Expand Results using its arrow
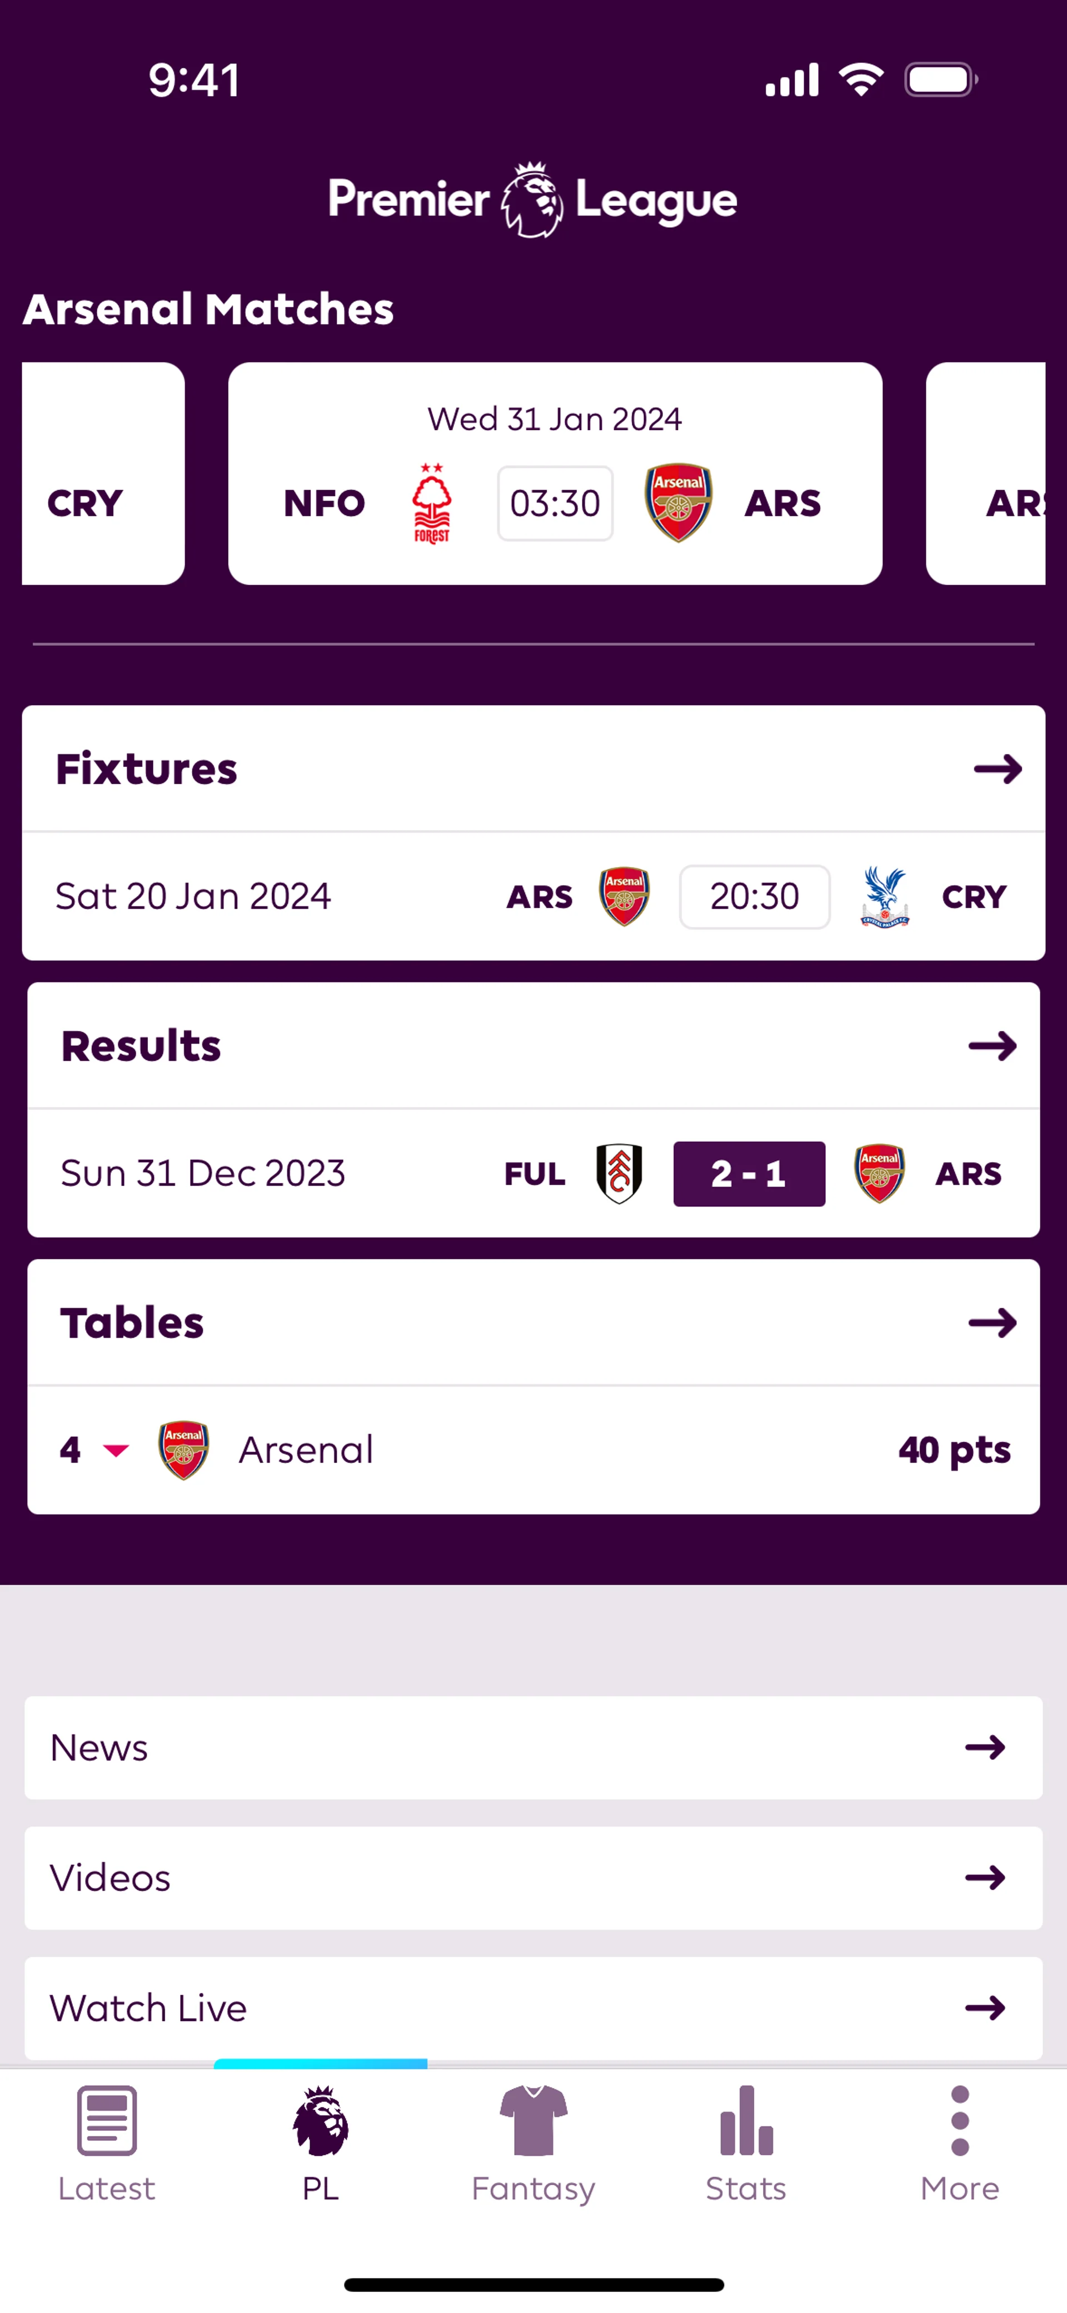This screenshot has height=2313, width=1067. [993, 1045]
